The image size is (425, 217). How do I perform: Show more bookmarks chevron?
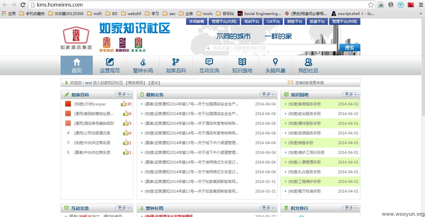pyautogui.click(x=421, y=13)
